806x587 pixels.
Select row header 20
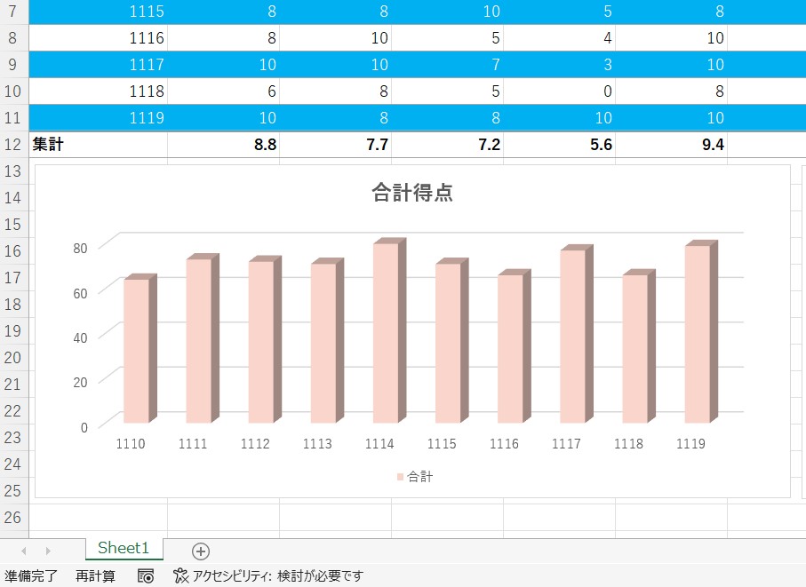tap(12, 357)
